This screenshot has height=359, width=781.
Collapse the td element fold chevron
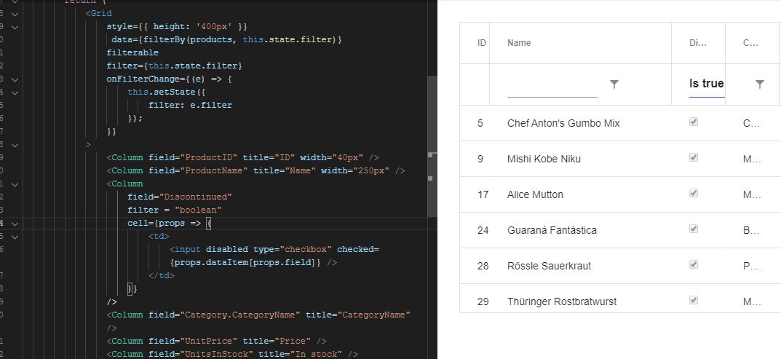(x=15, y=237)
